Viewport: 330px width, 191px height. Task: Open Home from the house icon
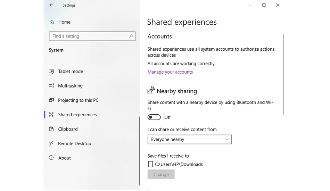51,22
